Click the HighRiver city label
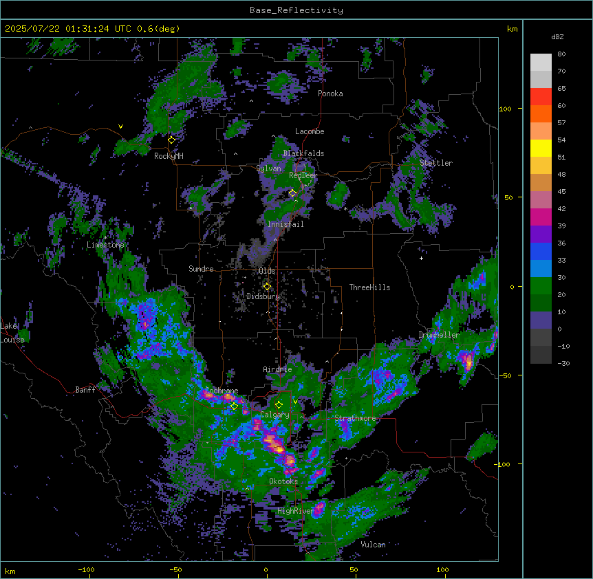 click(x=295, y=511)
